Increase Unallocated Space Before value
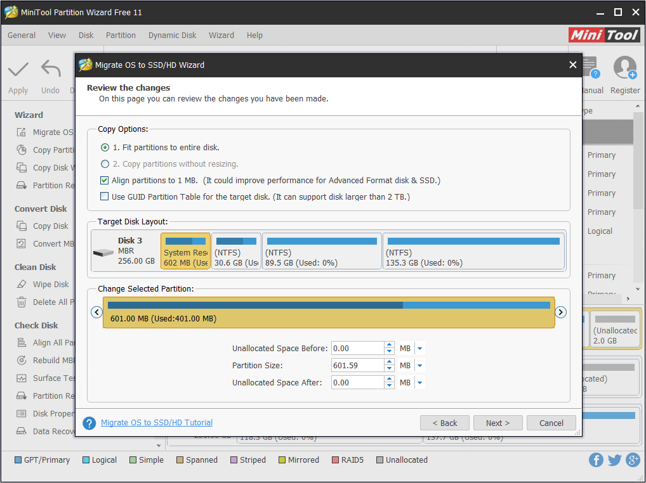The width and height of the screenshot is (646, 483). point(390,345)
